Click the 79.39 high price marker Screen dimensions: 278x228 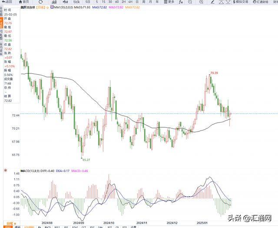coord(214,73)
